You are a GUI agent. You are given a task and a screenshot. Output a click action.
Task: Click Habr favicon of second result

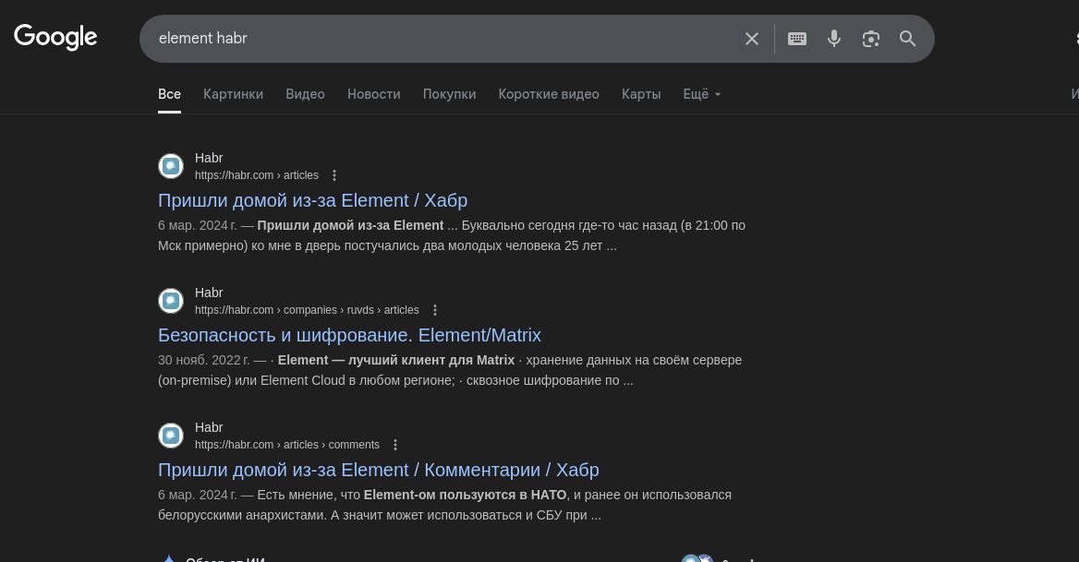(x=171, y=301)
